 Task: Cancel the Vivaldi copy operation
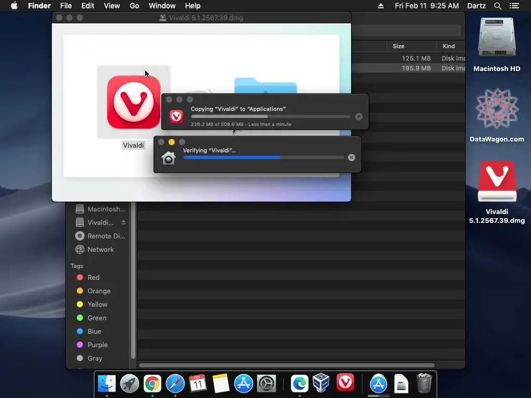[x=359, y=117]
